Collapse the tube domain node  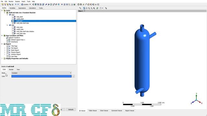[7, 25]
